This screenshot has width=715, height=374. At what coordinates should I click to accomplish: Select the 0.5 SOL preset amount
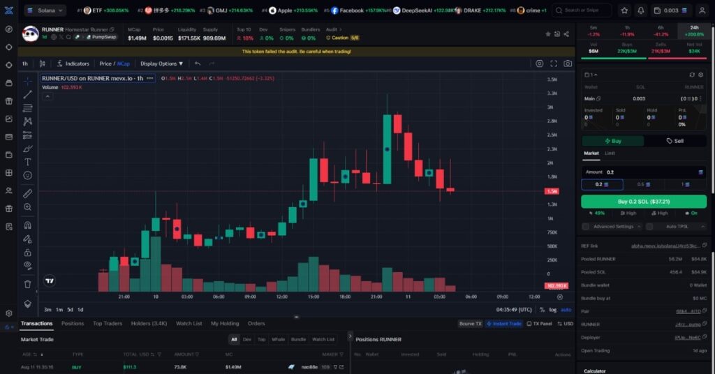coord(643,184)
